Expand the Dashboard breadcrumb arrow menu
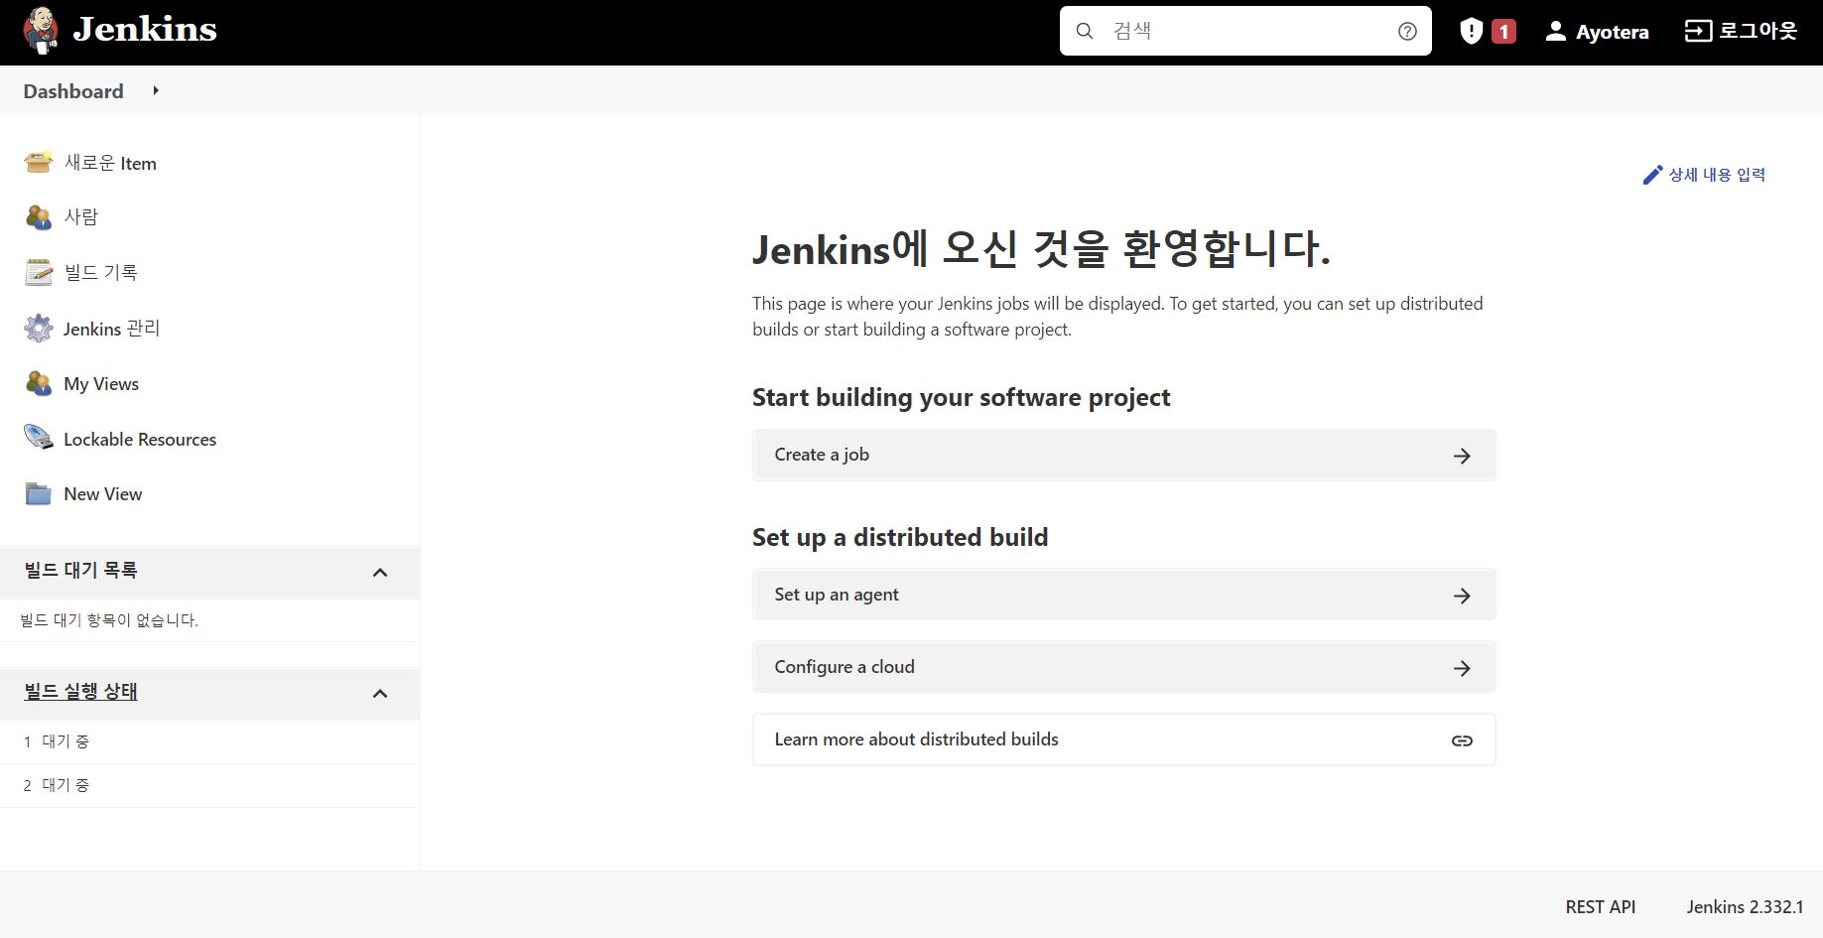Image resolution: width=1823 pixels, height=938 pixels. click(x=156, y=90)
